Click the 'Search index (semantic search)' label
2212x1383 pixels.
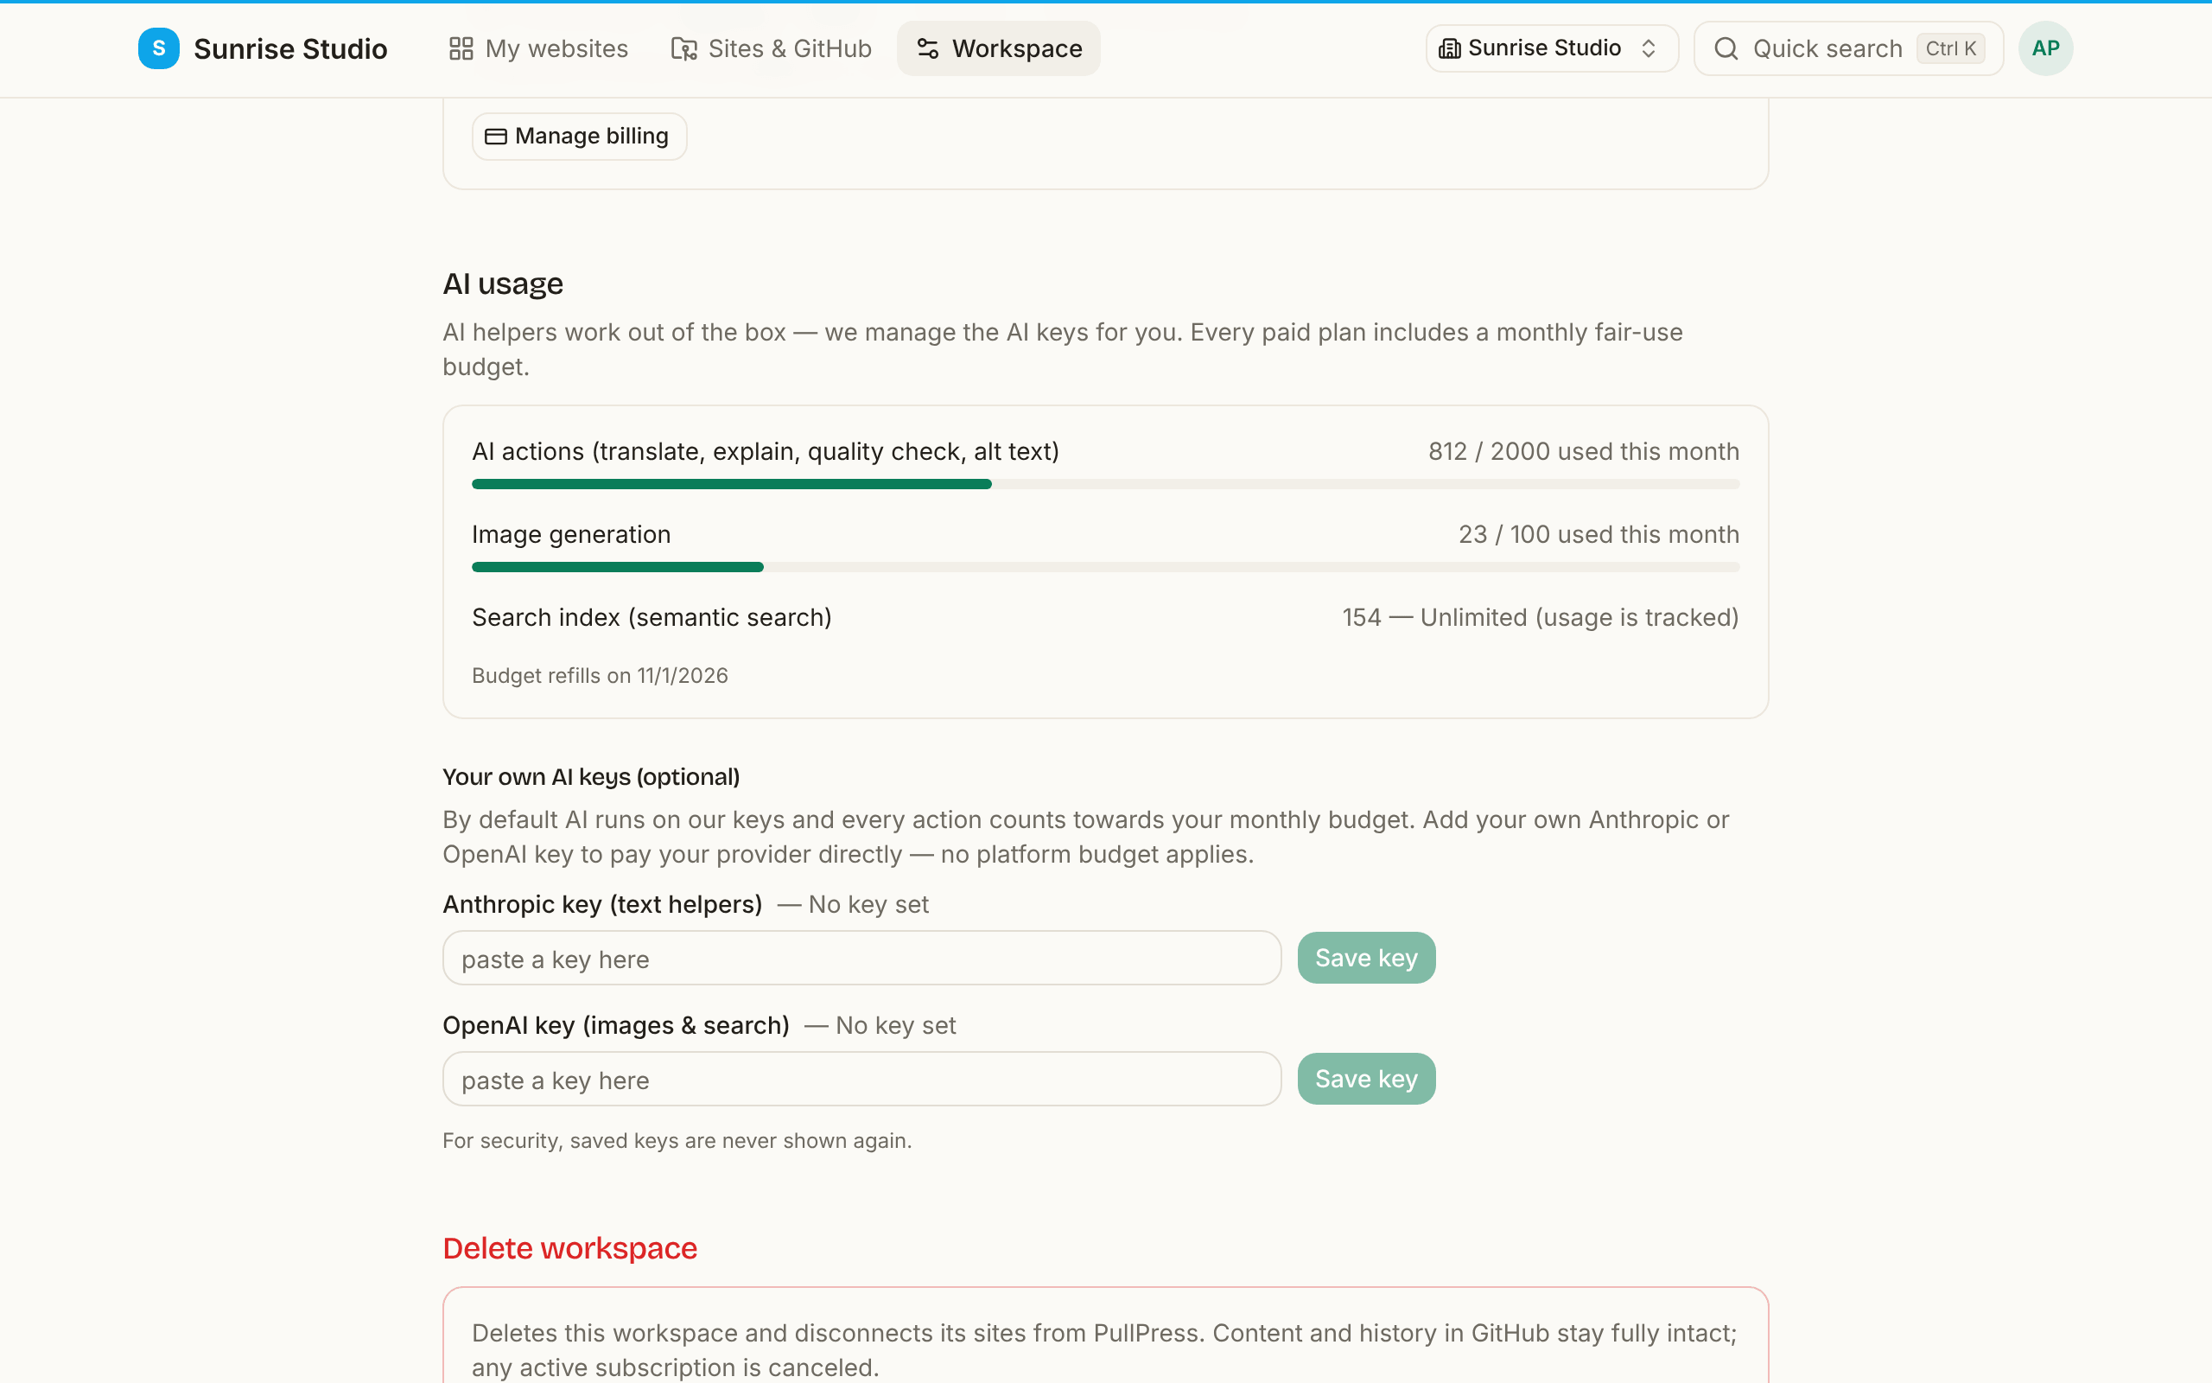[x=652, y=617]
